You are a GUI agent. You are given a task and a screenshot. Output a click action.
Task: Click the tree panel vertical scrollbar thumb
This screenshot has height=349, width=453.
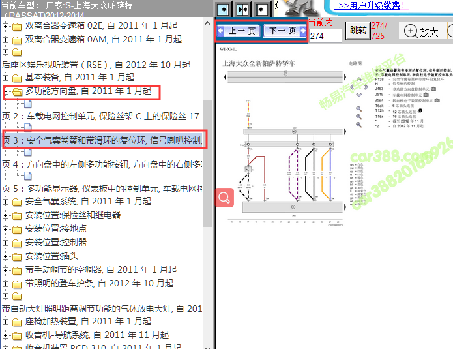pyautogui.click(x=207, y=163)
